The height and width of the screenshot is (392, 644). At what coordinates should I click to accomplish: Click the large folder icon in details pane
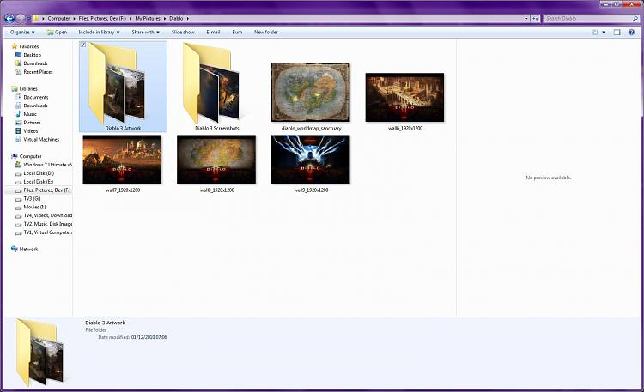point(40,353)
